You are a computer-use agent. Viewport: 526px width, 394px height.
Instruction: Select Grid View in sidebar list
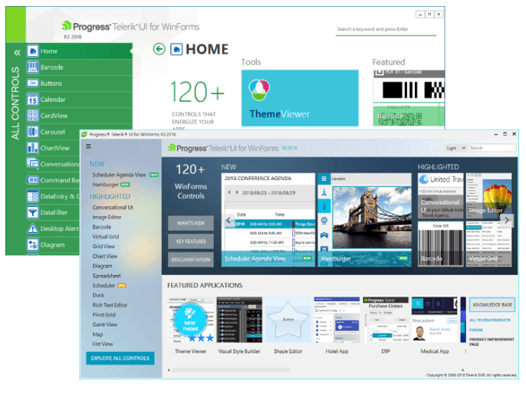(x=104, y=246)
